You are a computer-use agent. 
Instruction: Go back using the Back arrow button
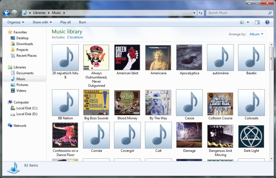[x=6, y=13]
